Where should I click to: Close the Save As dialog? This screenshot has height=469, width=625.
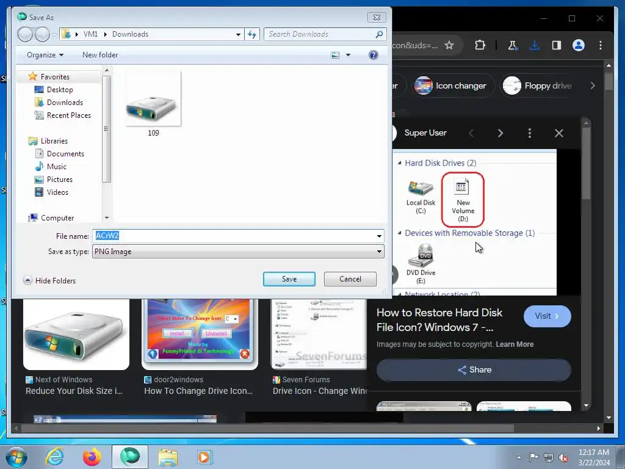[376, 18]
